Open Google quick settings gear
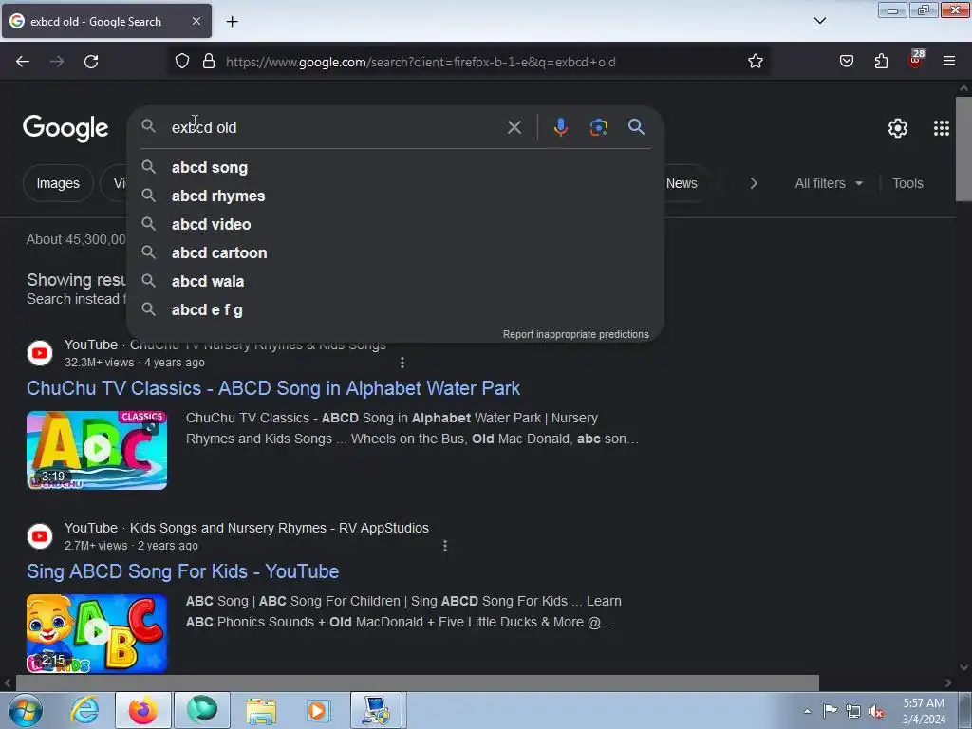The width and height of the screenshot is (972, 729). coord(898,128)
